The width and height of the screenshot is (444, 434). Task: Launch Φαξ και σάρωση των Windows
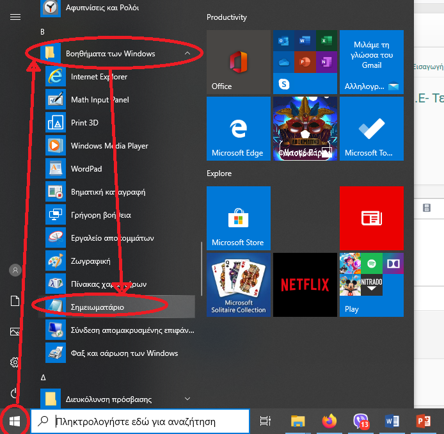(116, 353)
